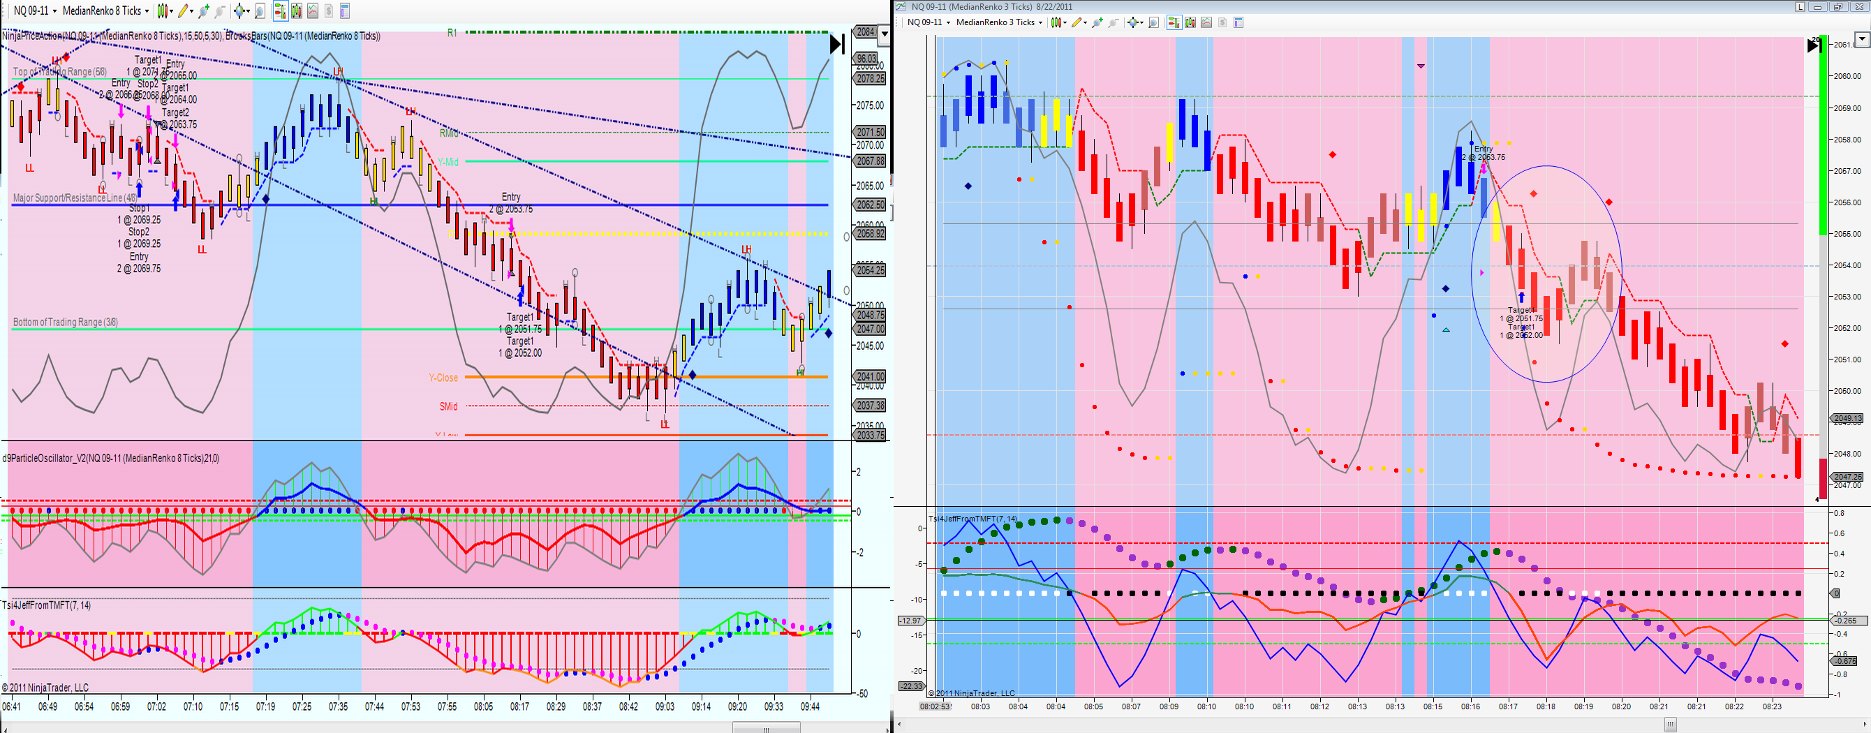Select zoom frame magnifier tool in 8 Ticks chart
The width and height of the screenshot is (1871, 733).
pos(260,11)
